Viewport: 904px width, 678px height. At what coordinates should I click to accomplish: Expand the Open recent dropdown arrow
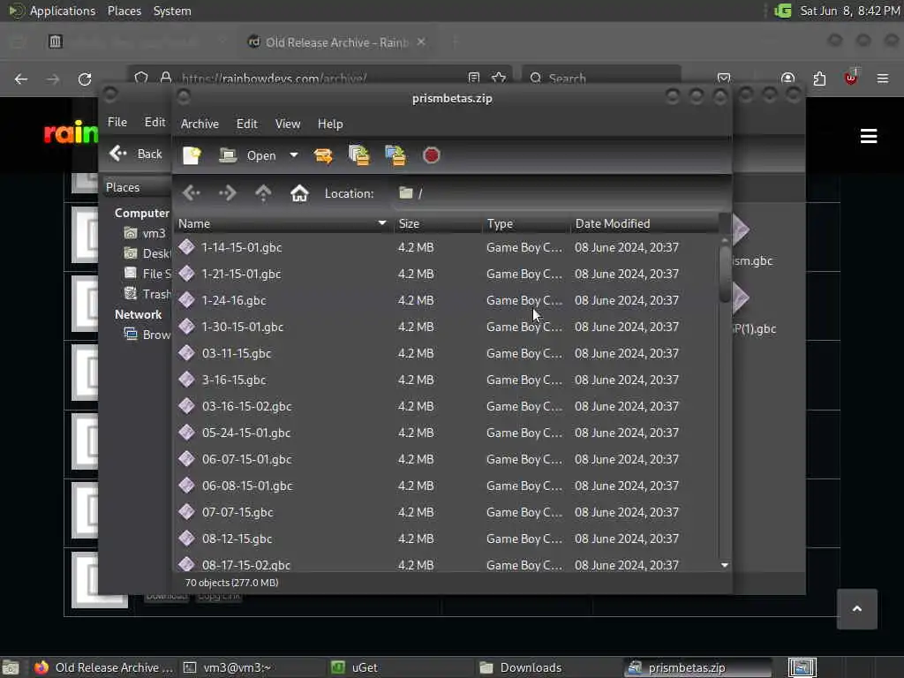pyautogui.click(x=293, y=155)
